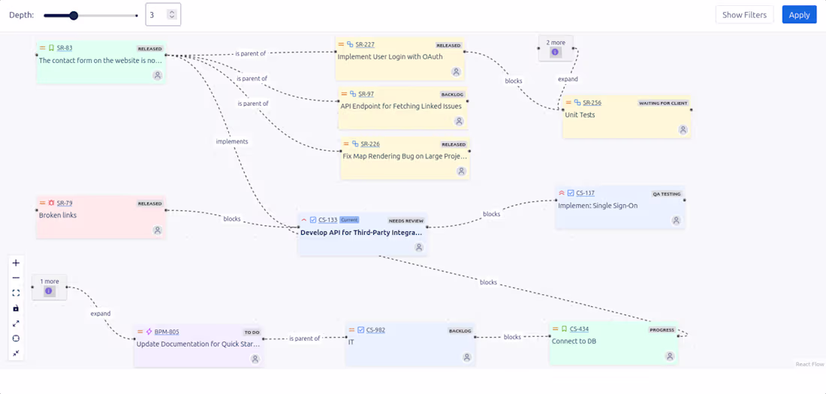Click the fit view control icon

coord(16,293)
